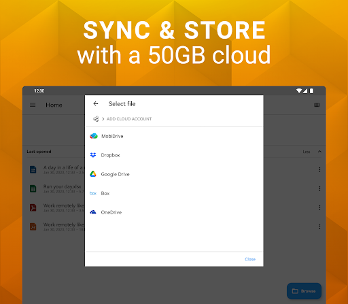Open options for A day in a life file

[x=319, y=169]
